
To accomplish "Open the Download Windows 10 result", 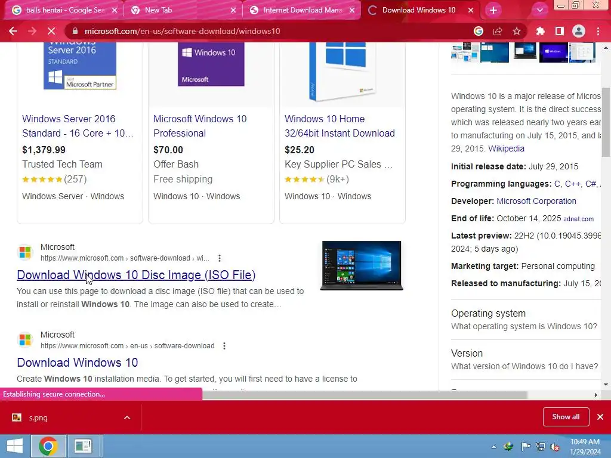I will (x=77, y=363).
